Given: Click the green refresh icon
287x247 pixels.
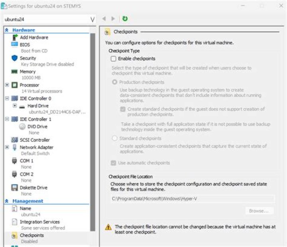Looking at the screenshot, I should click(125, 19).
